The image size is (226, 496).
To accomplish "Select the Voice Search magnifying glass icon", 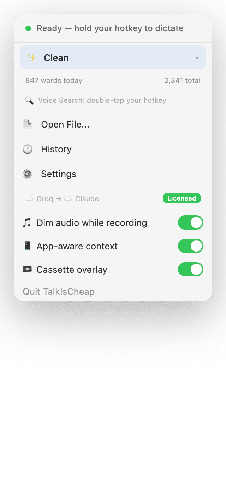I will pyautogui.click(x=29, y=100).
